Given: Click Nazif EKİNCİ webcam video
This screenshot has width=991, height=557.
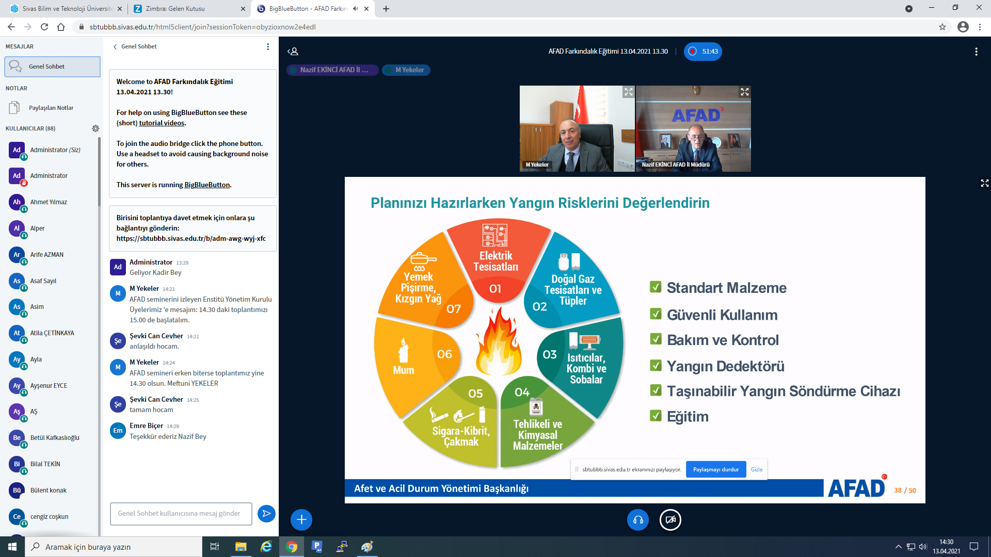Looking at the screenshot, I should (x=693, y=128).
